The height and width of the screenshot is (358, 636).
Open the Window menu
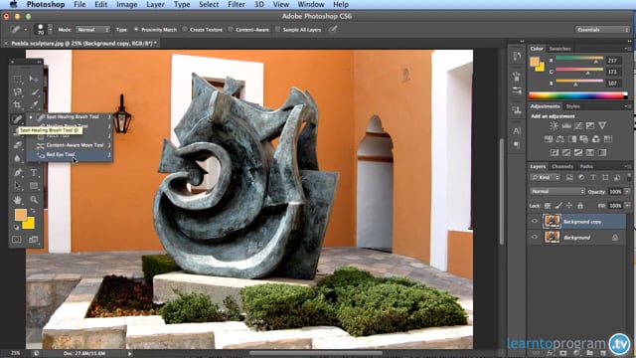coord(311,4)
